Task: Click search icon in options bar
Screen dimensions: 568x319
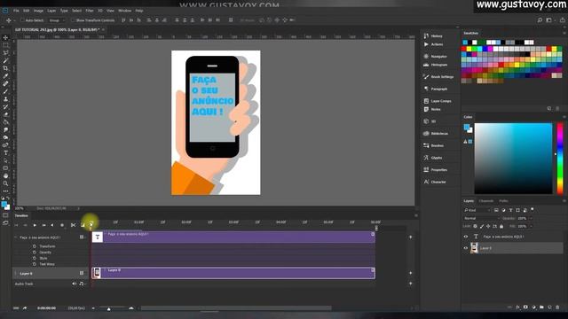Action: click(540, 20)
